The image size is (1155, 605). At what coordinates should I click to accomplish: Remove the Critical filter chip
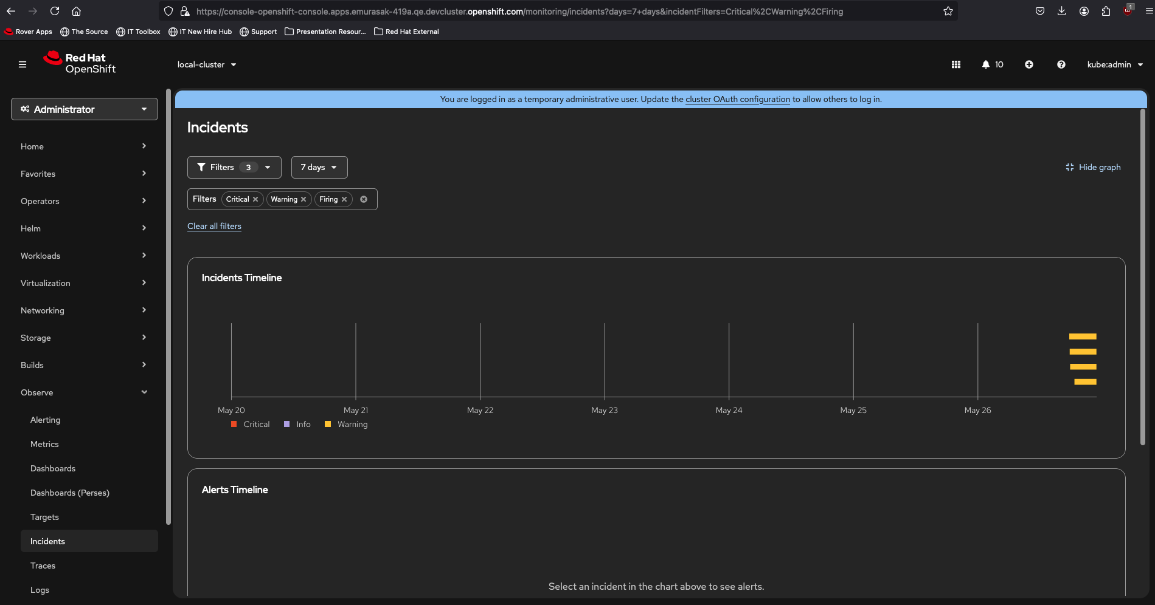tap(255, 199)
